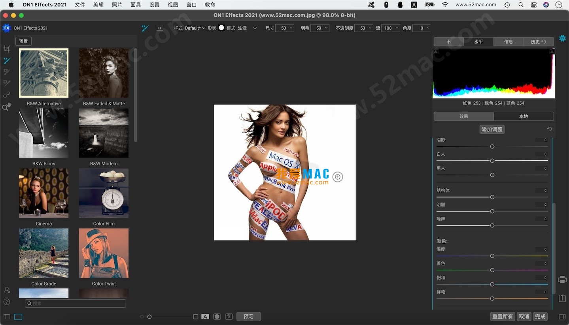Click the bottom zoom slider handle
The image size is (569, 325).
149,317
